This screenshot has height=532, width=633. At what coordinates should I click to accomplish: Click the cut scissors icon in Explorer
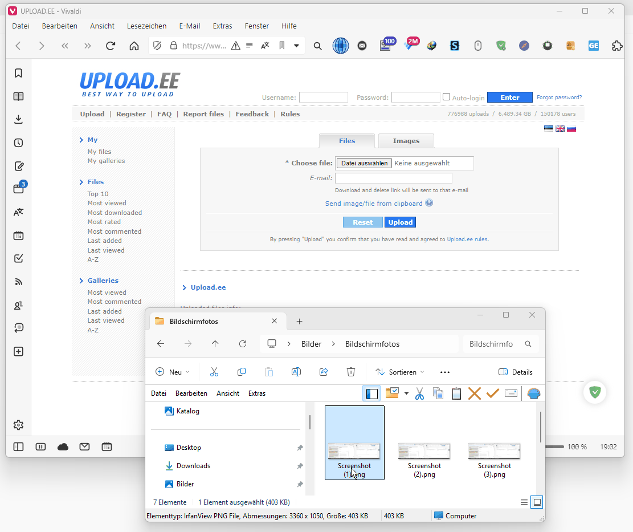point(214,372)
